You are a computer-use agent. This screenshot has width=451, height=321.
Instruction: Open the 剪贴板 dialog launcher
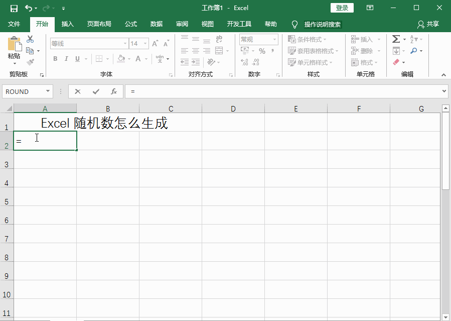pos(42,75)
